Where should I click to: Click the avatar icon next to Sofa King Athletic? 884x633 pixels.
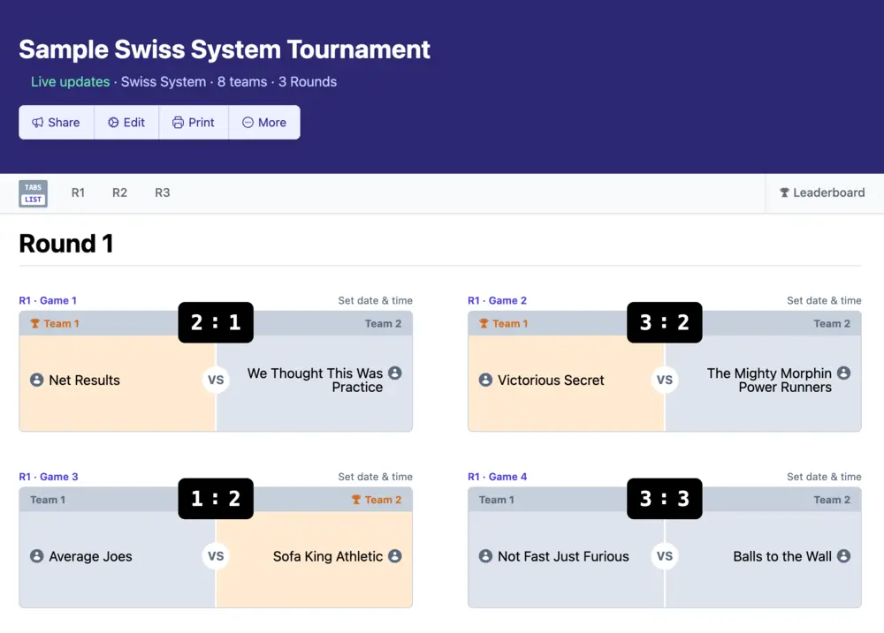coord(396,556)
